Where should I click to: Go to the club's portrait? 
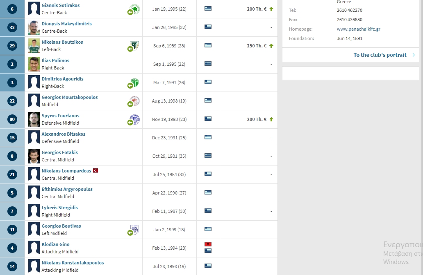[380, 55]
